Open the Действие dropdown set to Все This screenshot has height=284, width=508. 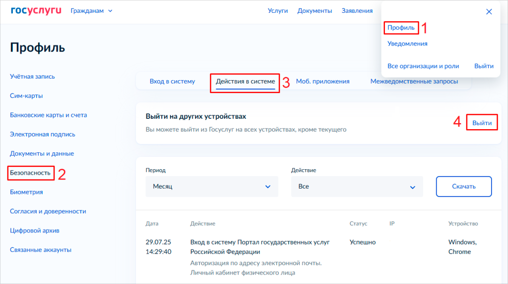point(357,187)
